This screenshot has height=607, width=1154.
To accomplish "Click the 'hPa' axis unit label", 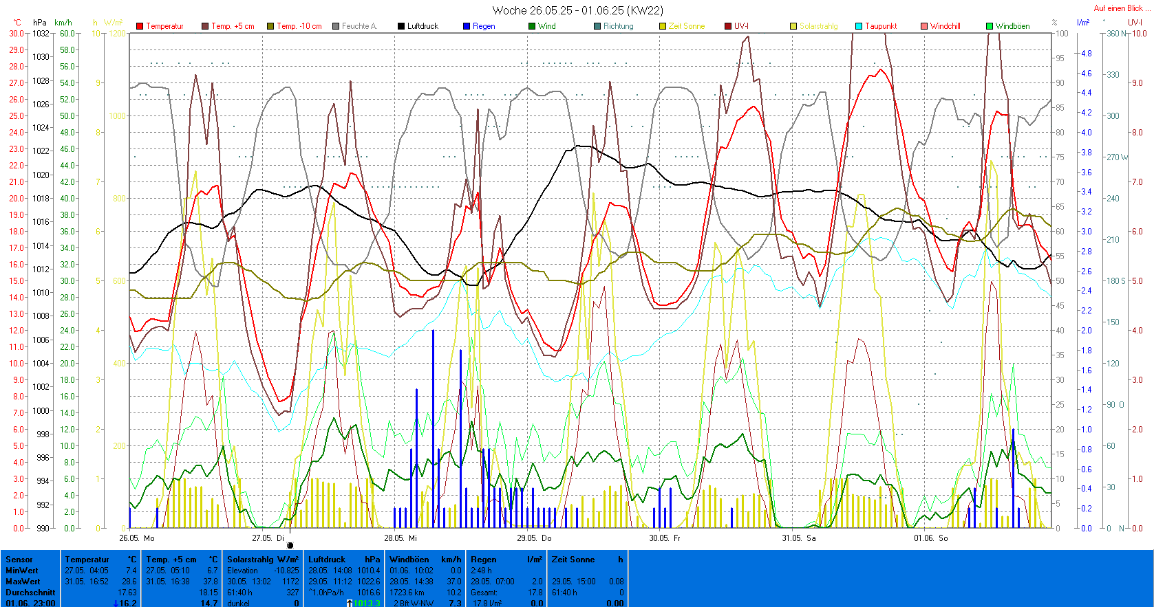I will point(40,23).
